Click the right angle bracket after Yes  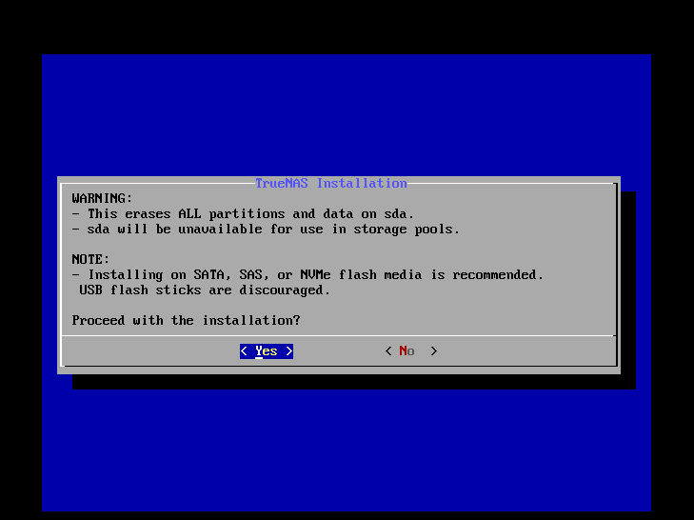tap(289, 351)
